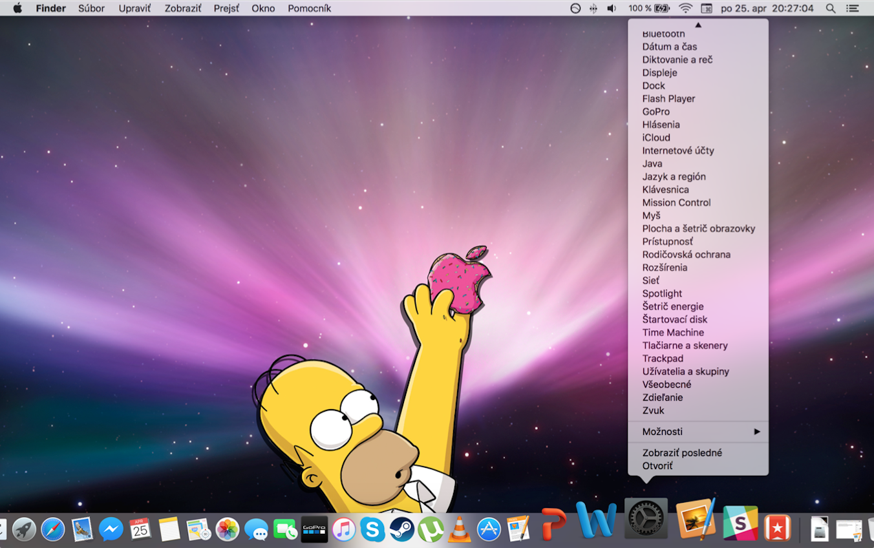The width and height of the screenshot is (874, 548).
Task: Open Launchpad from the Dock
Action: click(x=25, y=529)
